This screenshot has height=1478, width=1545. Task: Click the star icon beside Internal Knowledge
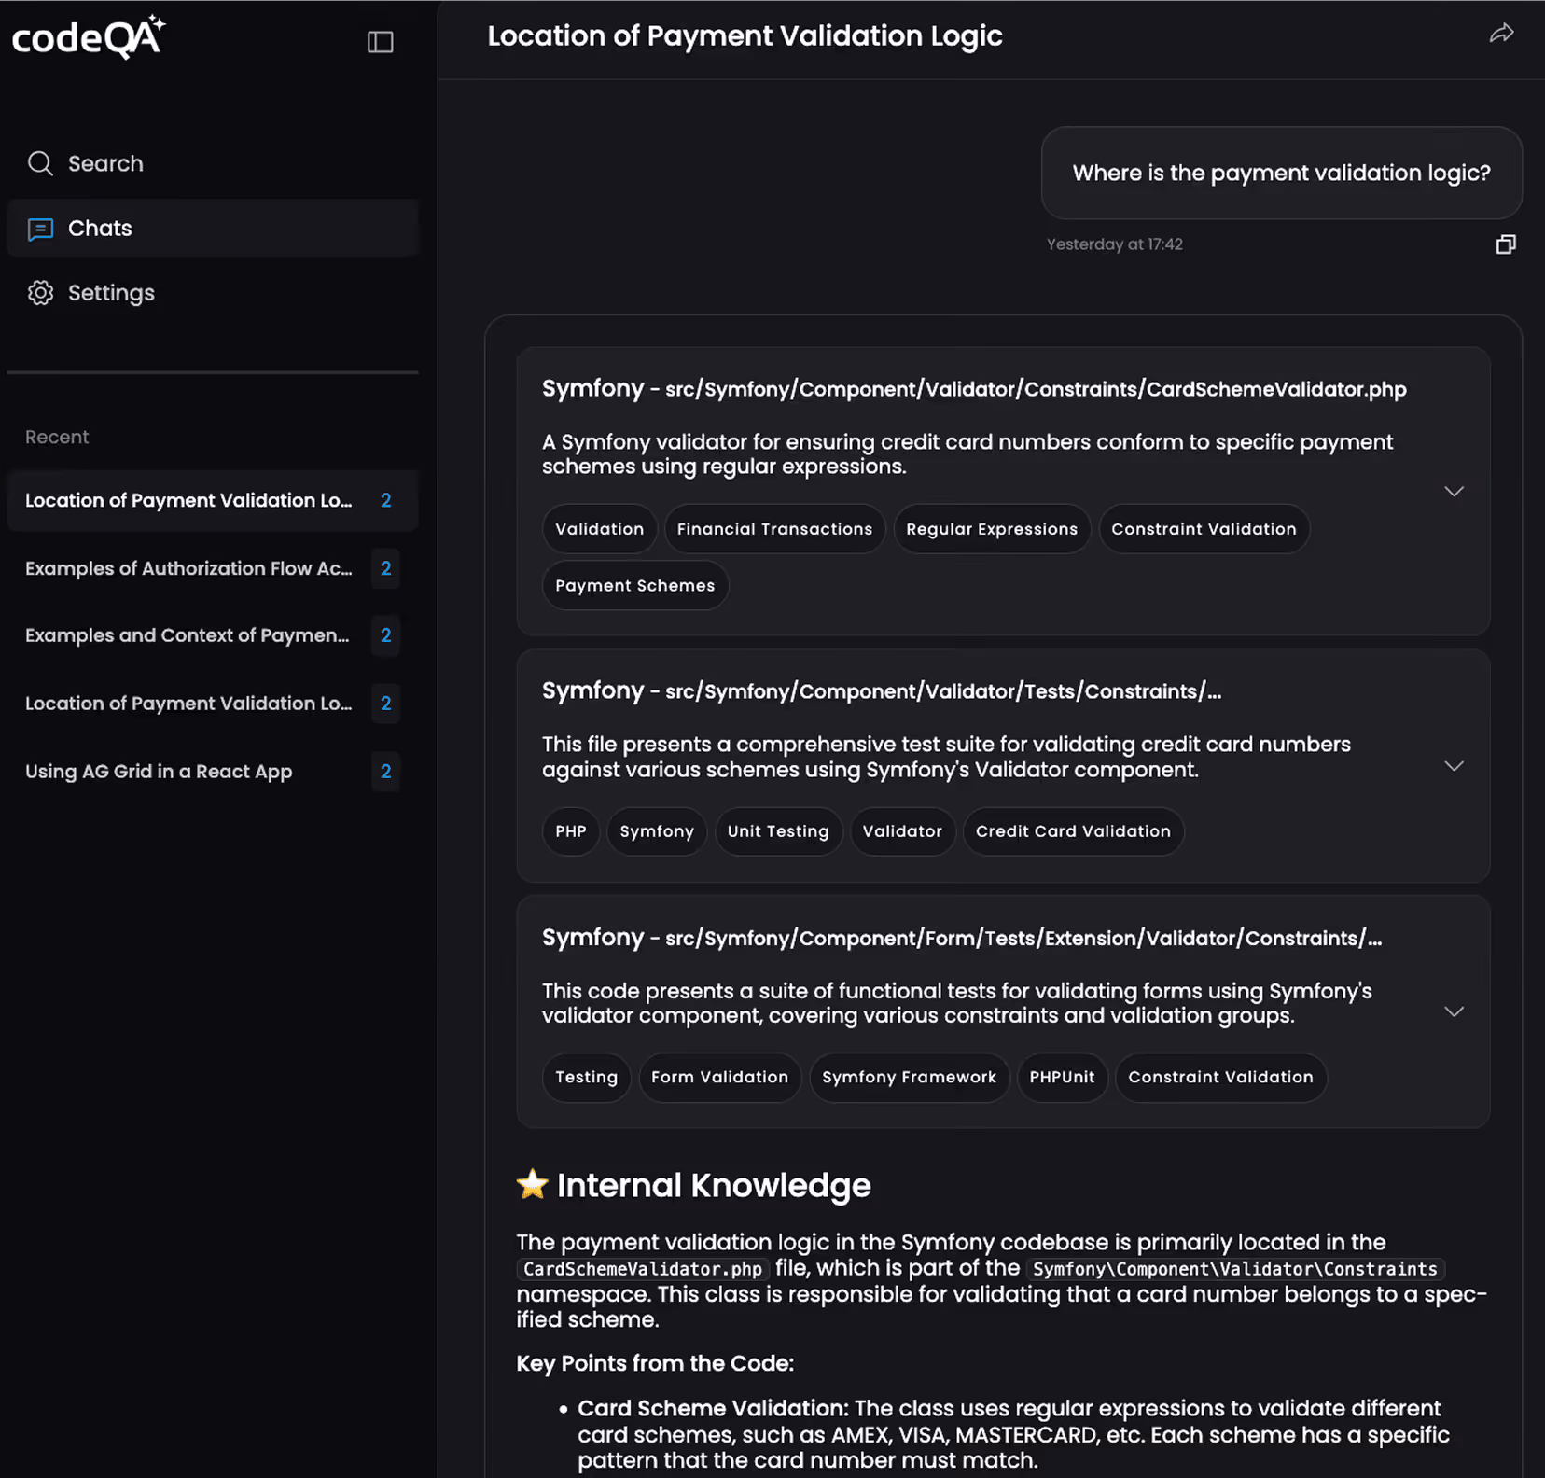[x=531, y=1184]
